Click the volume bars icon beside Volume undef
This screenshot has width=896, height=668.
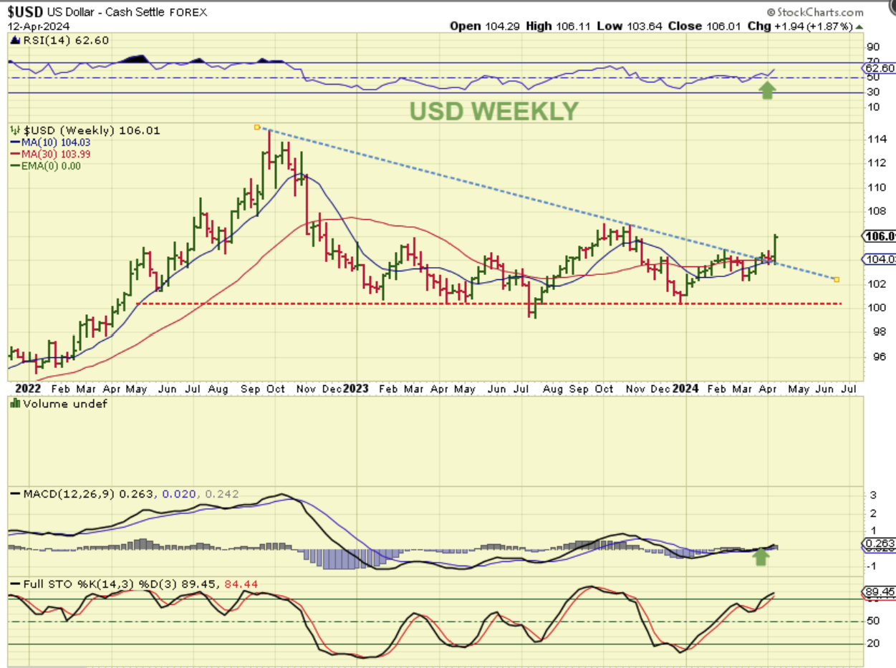pos(15,404)
